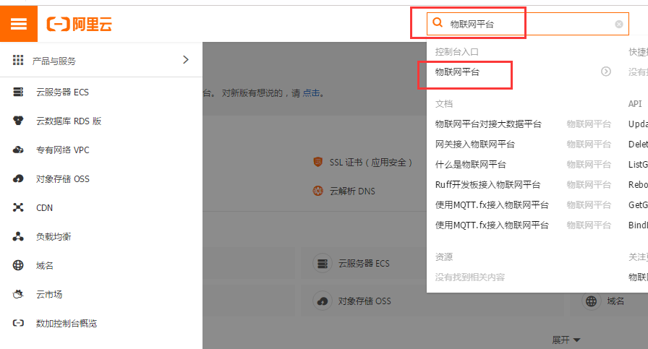Open 对象存储 OSS sidebar icon
Screen dimensions: 648x349
tap(18, 178)
